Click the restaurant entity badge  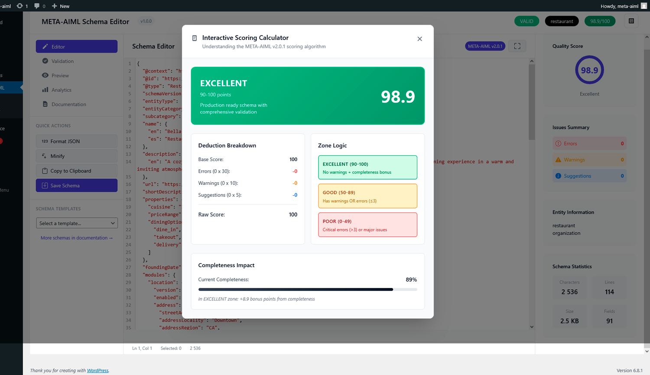562,21
